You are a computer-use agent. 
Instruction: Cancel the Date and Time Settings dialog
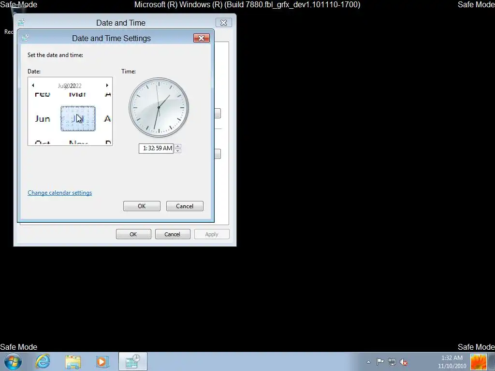pos(185,206)
